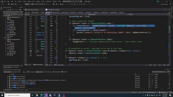Open the x64 platform dropdown

click(x=36, y=4)
